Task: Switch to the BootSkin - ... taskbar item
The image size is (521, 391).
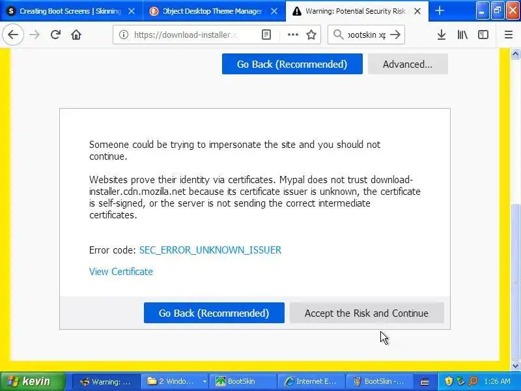Action: click(380, 381)
